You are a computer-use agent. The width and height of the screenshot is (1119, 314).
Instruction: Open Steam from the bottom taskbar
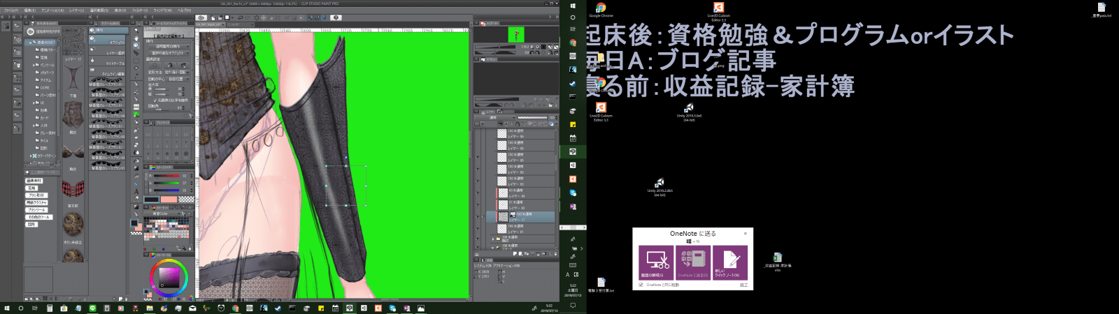click(x=278, y=308)
